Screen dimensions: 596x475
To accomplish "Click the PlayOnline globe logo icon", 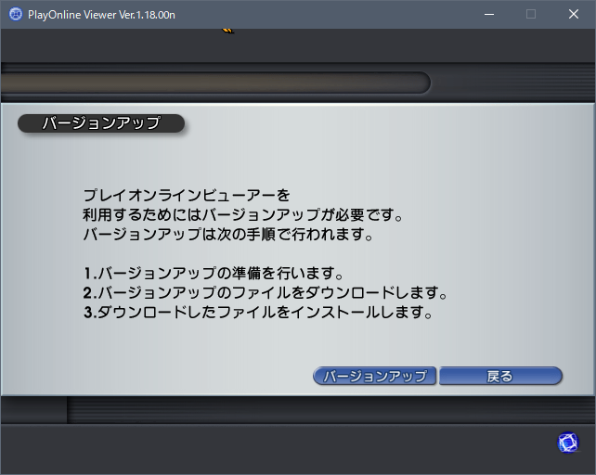I will (x=568, y=443).
